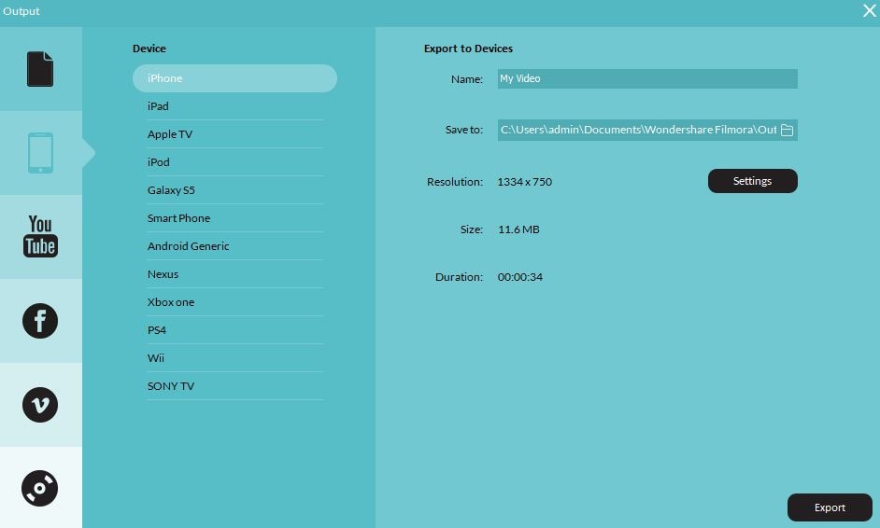Select the Device output tab icon
The width and height of the screenshot is (880, 528).
click(x=40, y=152)
